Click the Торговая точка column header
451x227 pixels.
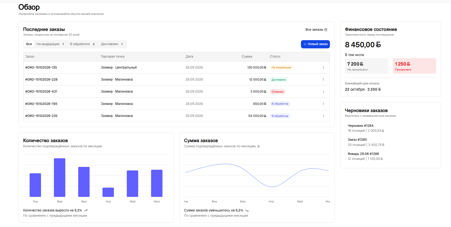click(113, 57)
